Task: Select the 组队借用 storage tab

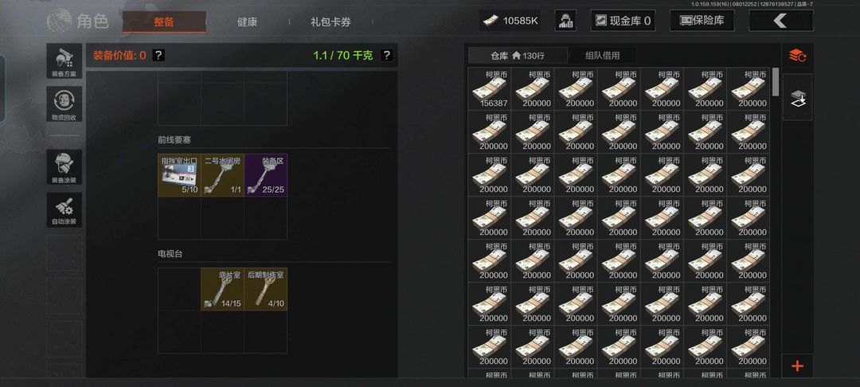Action: tap(602, 56)
